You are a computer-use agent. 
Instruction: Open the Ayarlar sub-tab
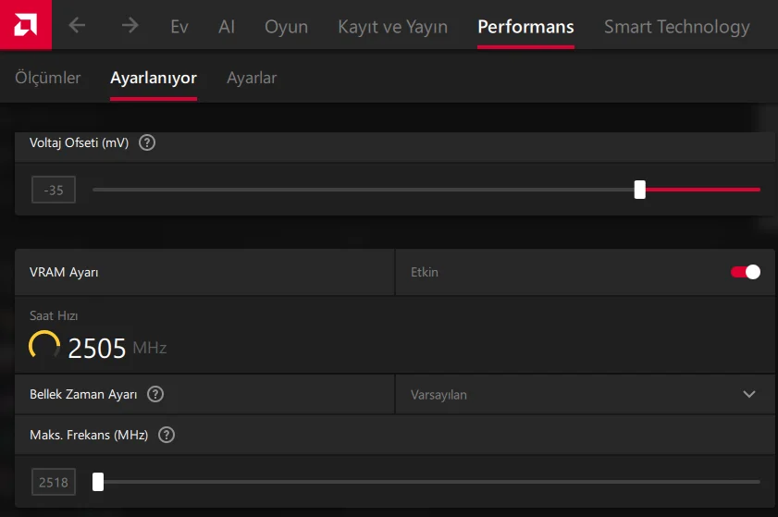click(252, 78)
